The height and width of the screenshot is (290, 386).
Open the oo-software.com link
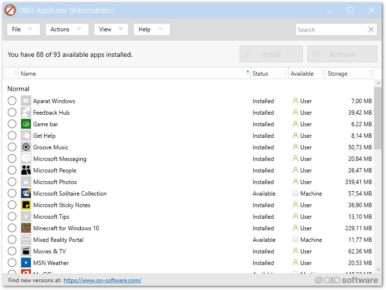coord(103,280)
